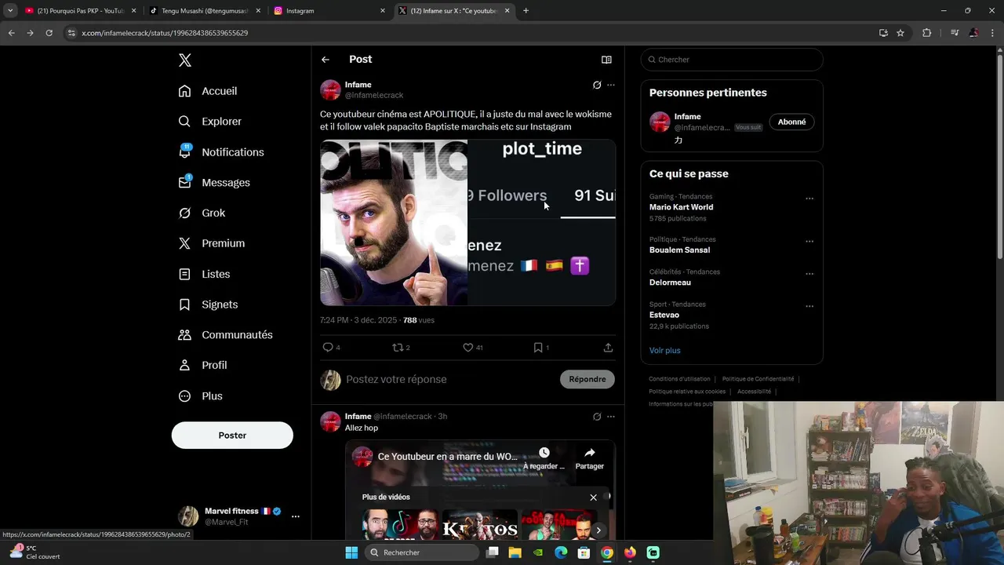Click Partager on the embedded video
The image size is (1004, 565).
pos(590,458)
